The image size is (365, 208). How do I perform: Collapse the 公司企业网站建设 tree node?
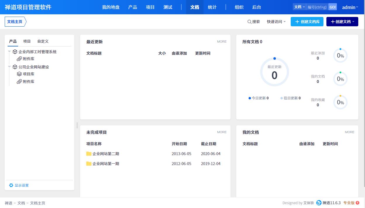point(9,67)
